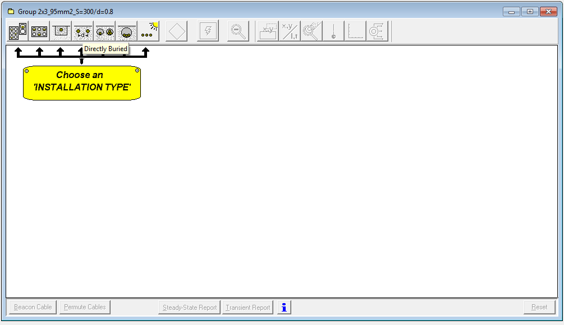Click the Reset button
Viewport: 564px width, 325px height.
point(539,308)
